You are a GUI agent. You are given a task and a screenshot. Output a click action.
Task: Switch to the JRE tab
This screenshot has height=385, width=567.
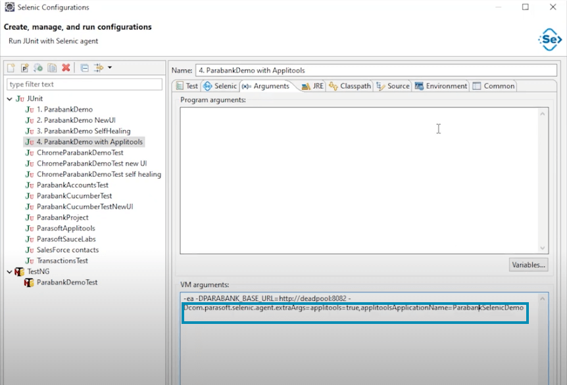(313, 86)
